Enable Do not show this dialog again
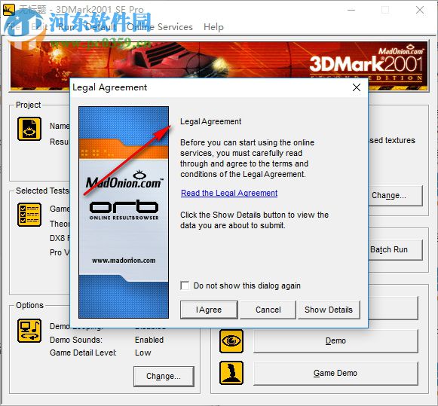 click(x=185, y=285)
